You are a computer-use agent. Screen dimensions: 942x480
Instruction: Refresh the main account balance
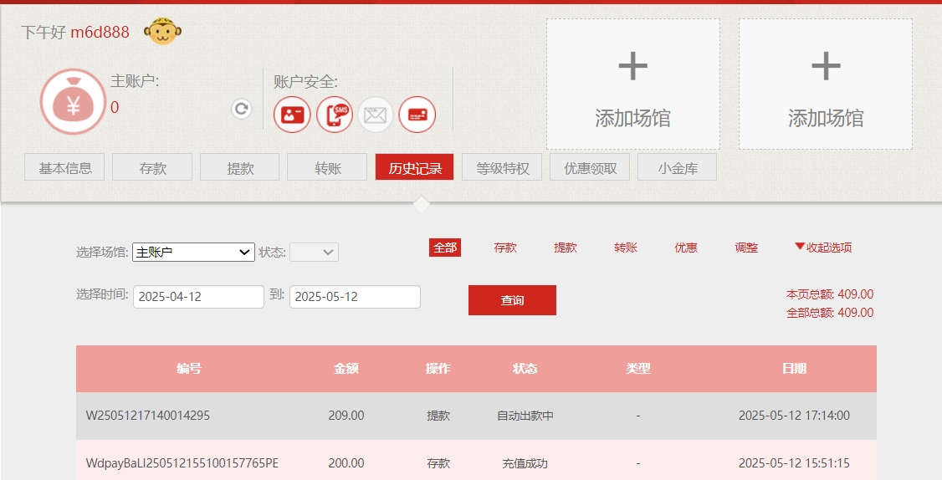click(x=241, y=109)
